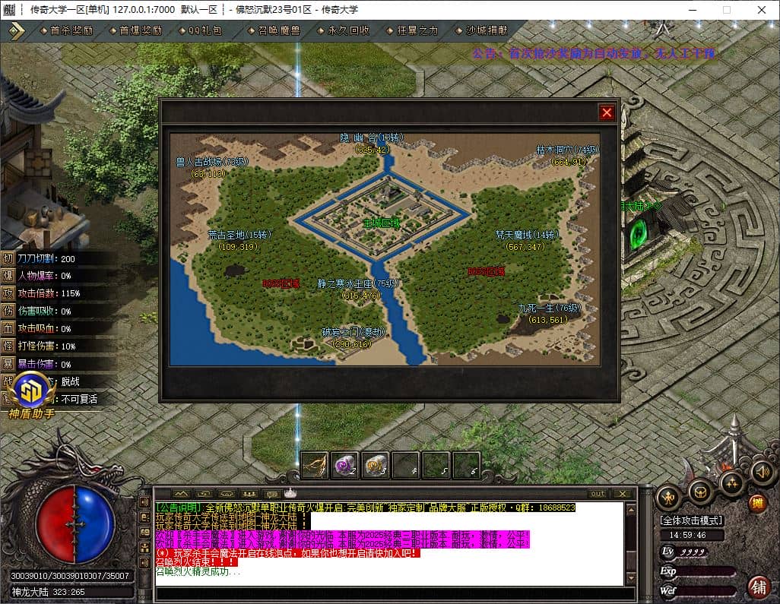Screen dimensions: 780x604
Task: Click third side icon left of chat
Action: 144,533
